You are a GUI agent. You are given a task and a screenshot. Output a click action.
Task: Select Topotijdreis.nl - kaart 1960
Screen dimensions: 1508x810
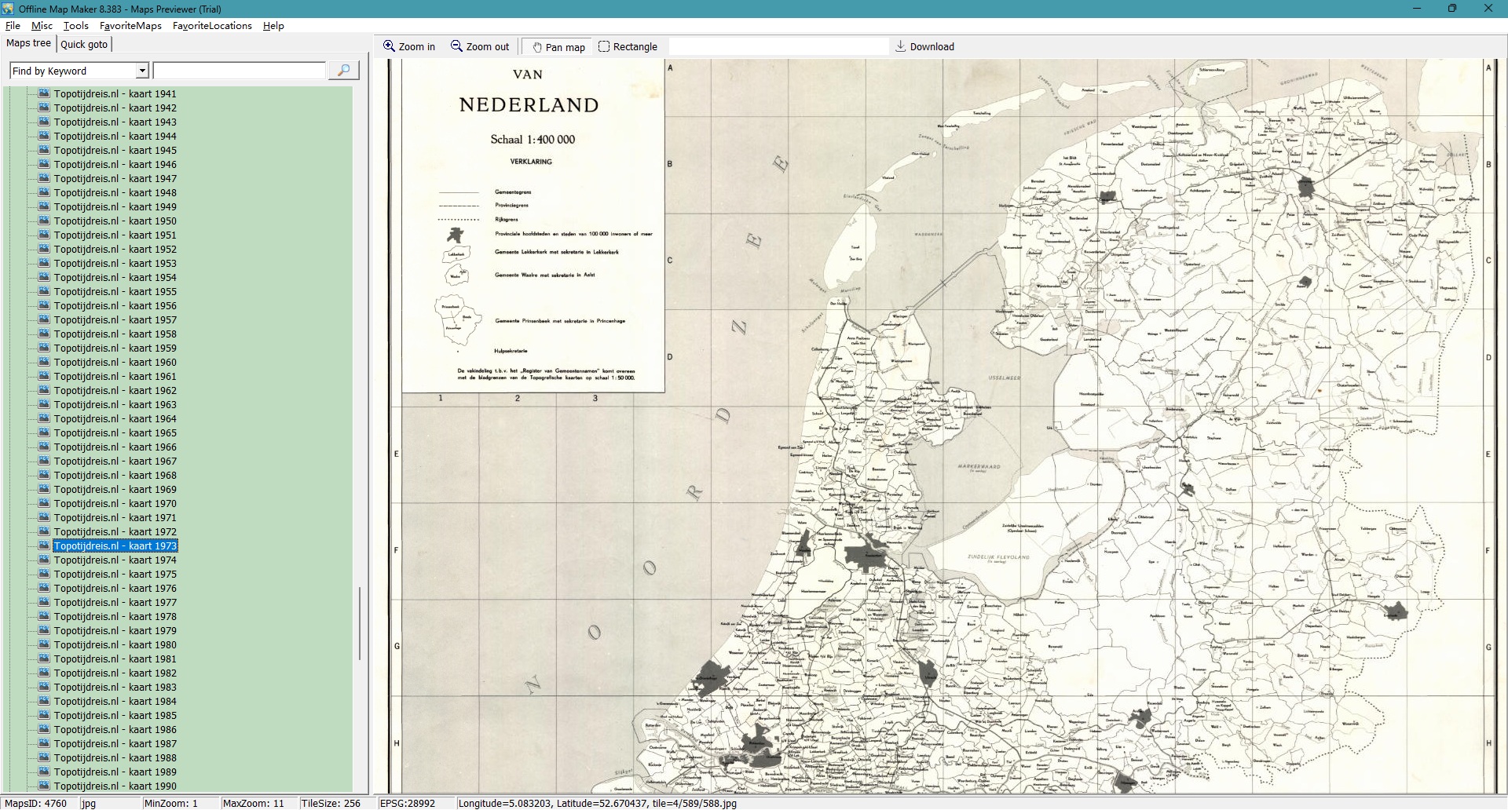(x=115, y=362)
